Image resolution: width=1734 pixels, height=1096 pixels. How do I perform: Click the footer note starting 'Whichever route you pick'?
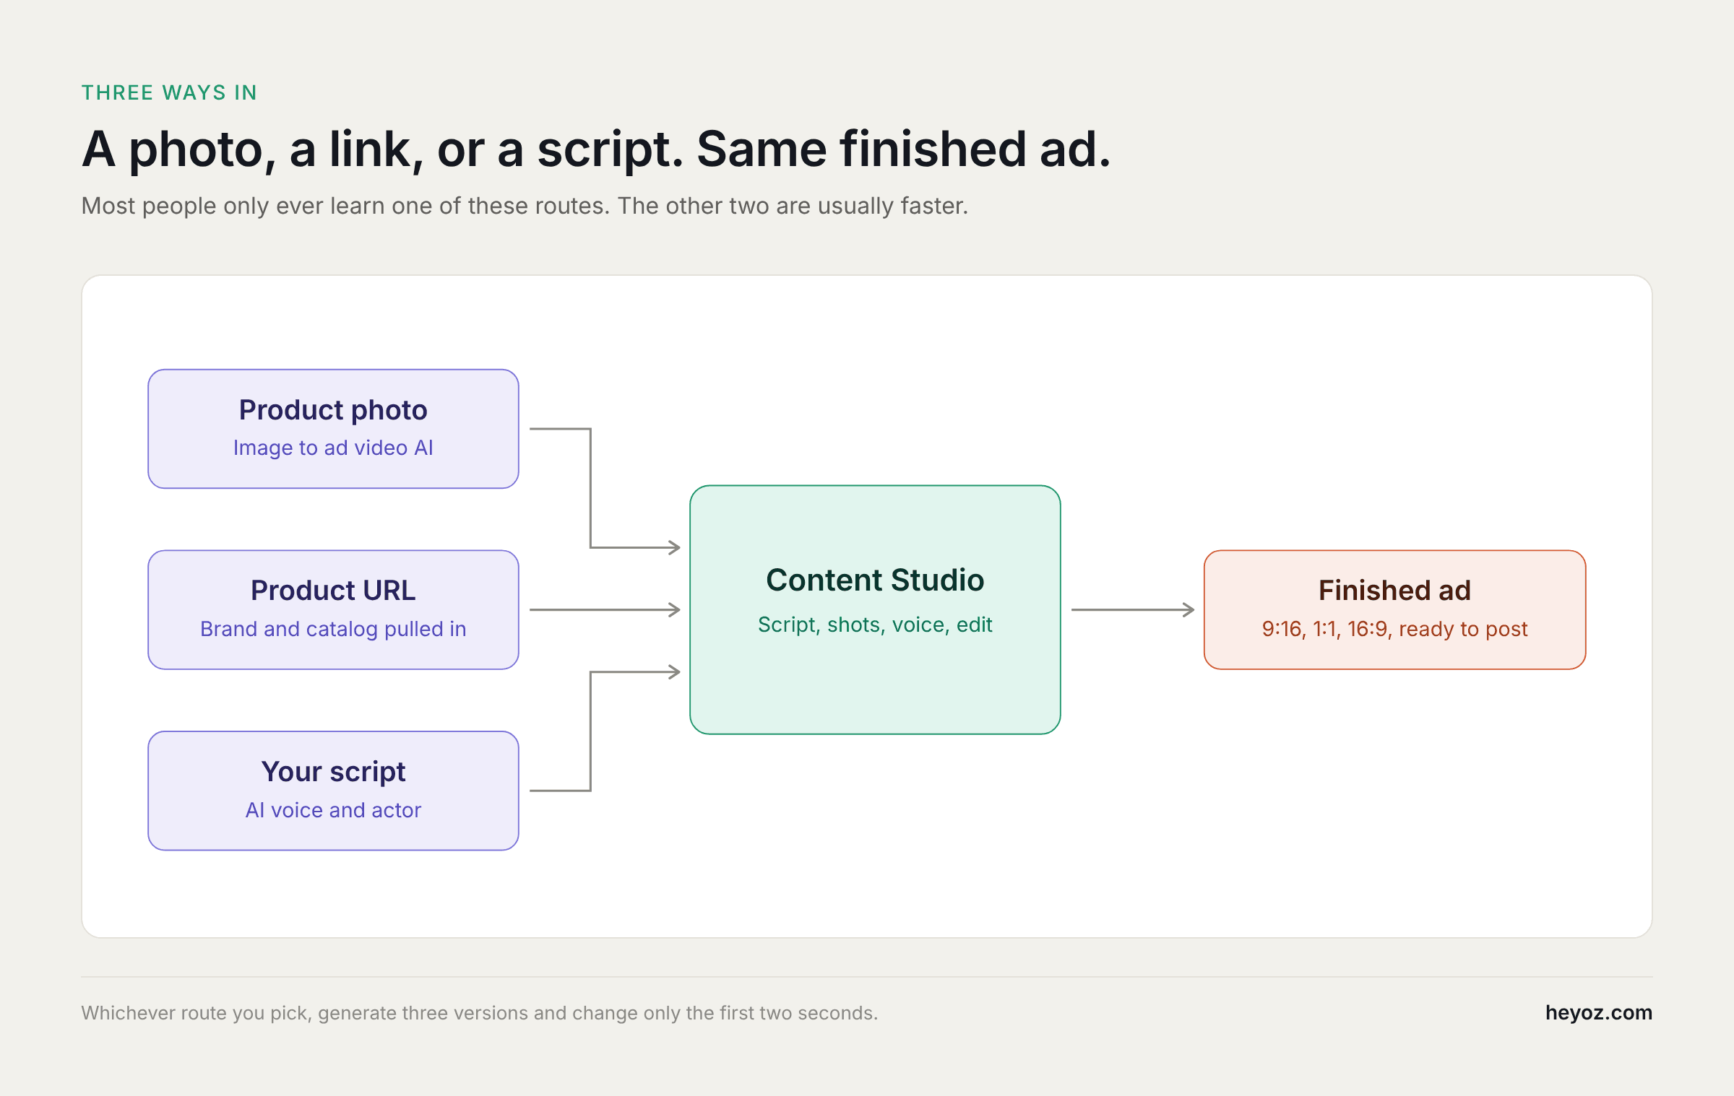(x=480, y=1013)
